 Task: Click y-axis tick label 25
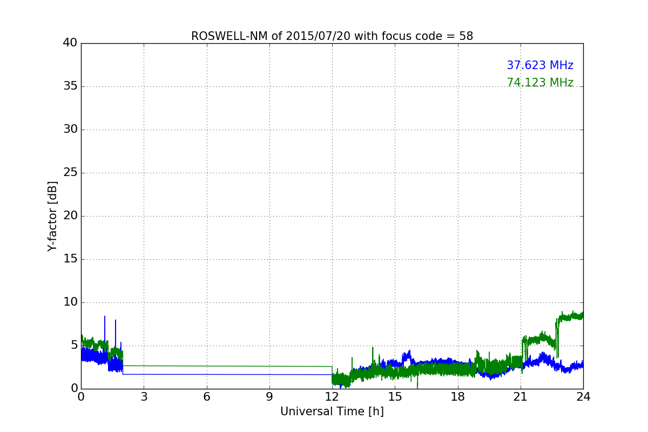(70, 173)
